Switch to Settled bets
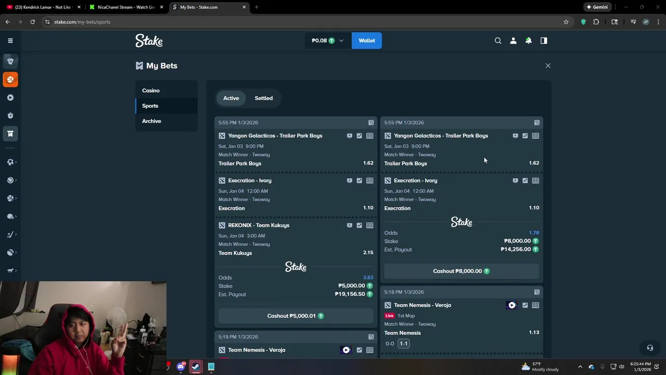 pyautogui.click(x=264, y=98)
